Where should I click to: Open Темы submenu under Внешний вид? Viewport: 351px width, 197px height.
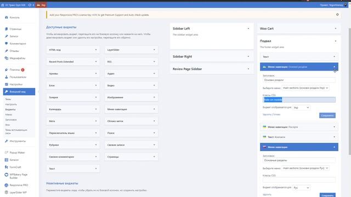point(8,99)
